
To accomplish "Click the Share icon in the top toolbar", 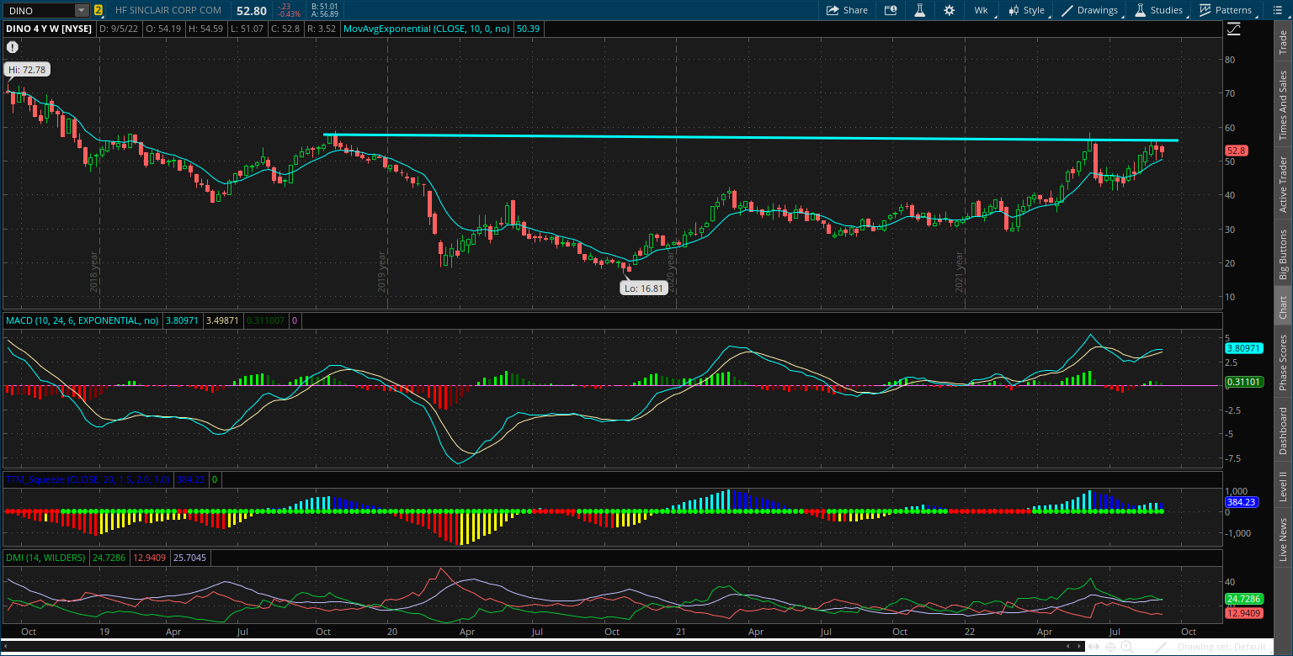I will tap(847, 10).
